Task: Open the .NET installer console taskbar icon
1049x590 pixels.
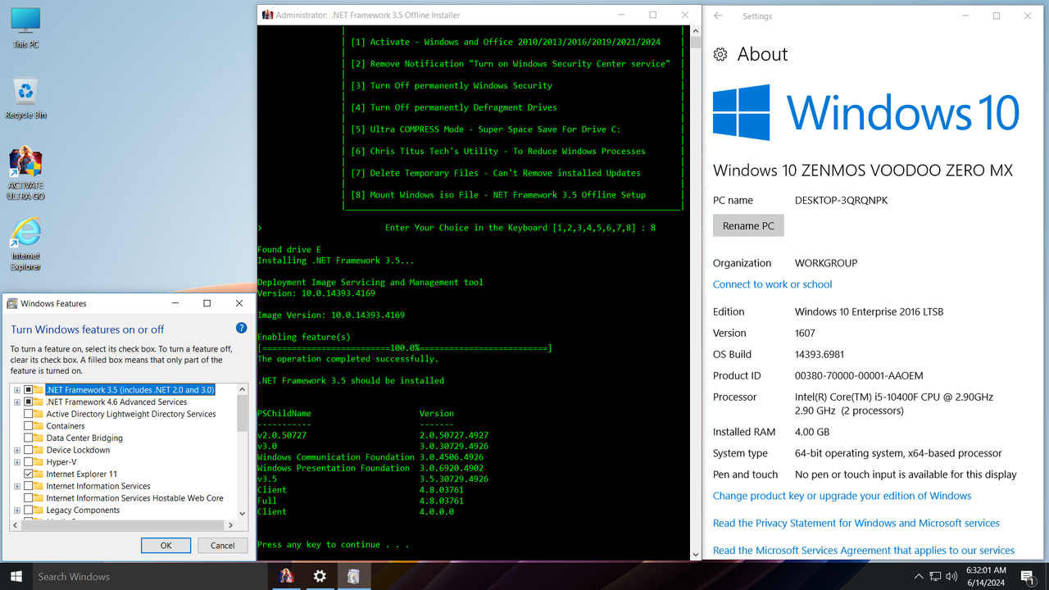Action: click(x=286, y=576)
